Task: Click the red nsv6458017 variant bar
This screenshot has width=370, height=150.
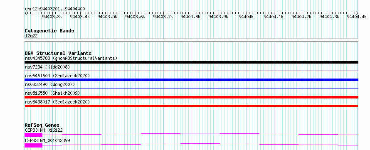Action: click(191, 106)
